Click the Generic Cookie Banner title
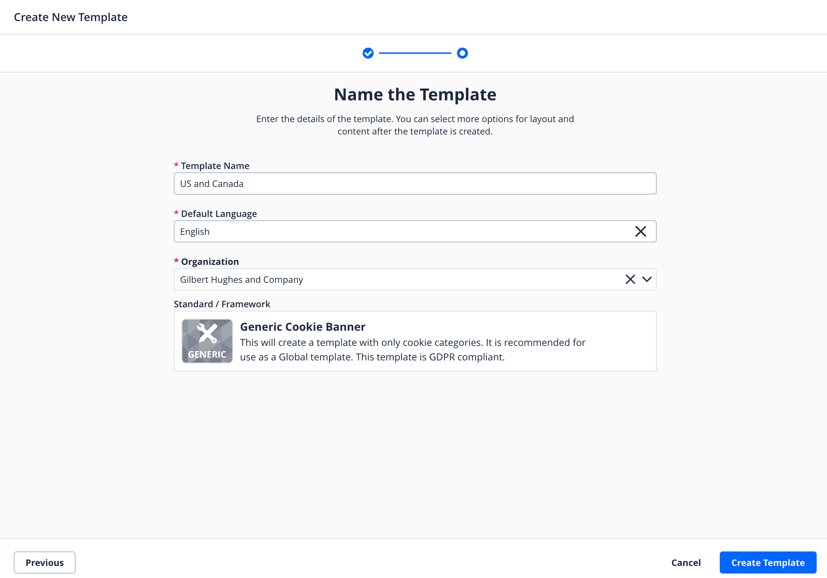 (302, 327)
